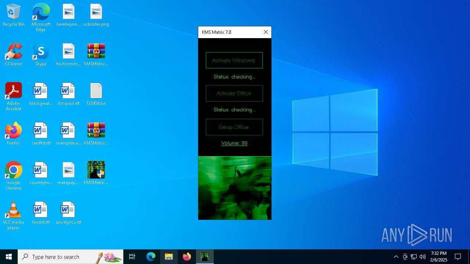
Task: Open Task View from the taskbar
Action: click(x=132, y=257)
